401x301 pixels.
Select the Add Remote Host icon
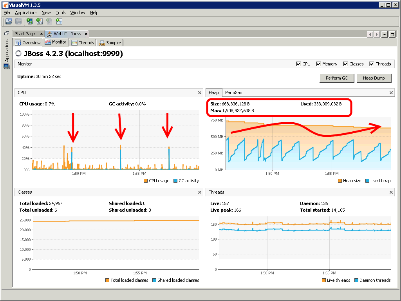[29, 21]
